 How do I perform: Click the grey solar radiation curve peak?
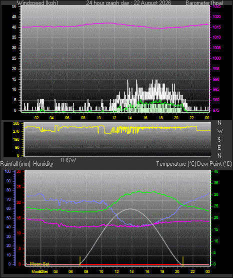[x=130, y=209]
